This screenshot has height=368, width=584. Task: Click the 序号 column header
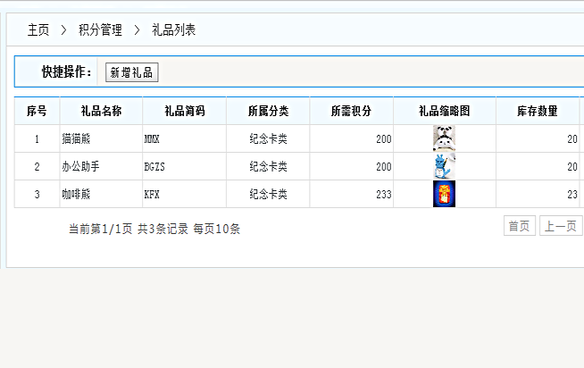click(x=37, y=111)
